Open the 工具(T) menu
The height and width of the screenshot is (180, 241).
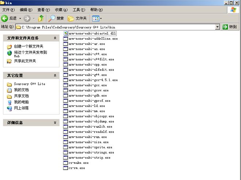pos(79,10)
